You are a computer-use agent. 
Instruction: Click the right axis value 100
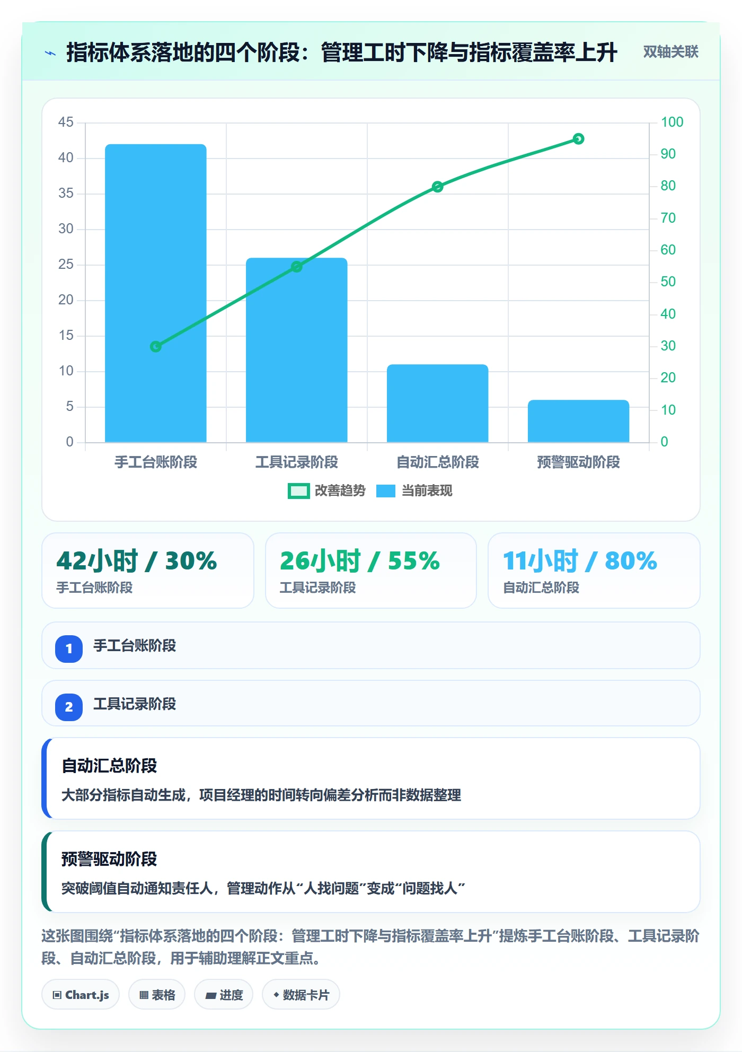(x=672, y=122)
